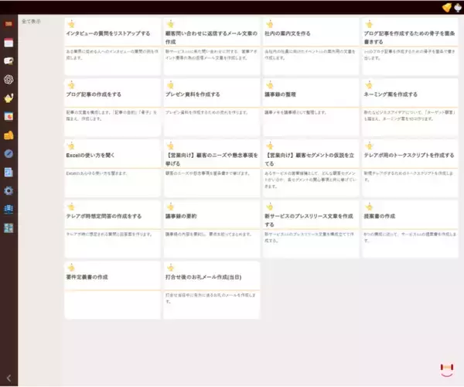
Task: Click lamp icon on 議事録の要約 card
Action: 170,207
